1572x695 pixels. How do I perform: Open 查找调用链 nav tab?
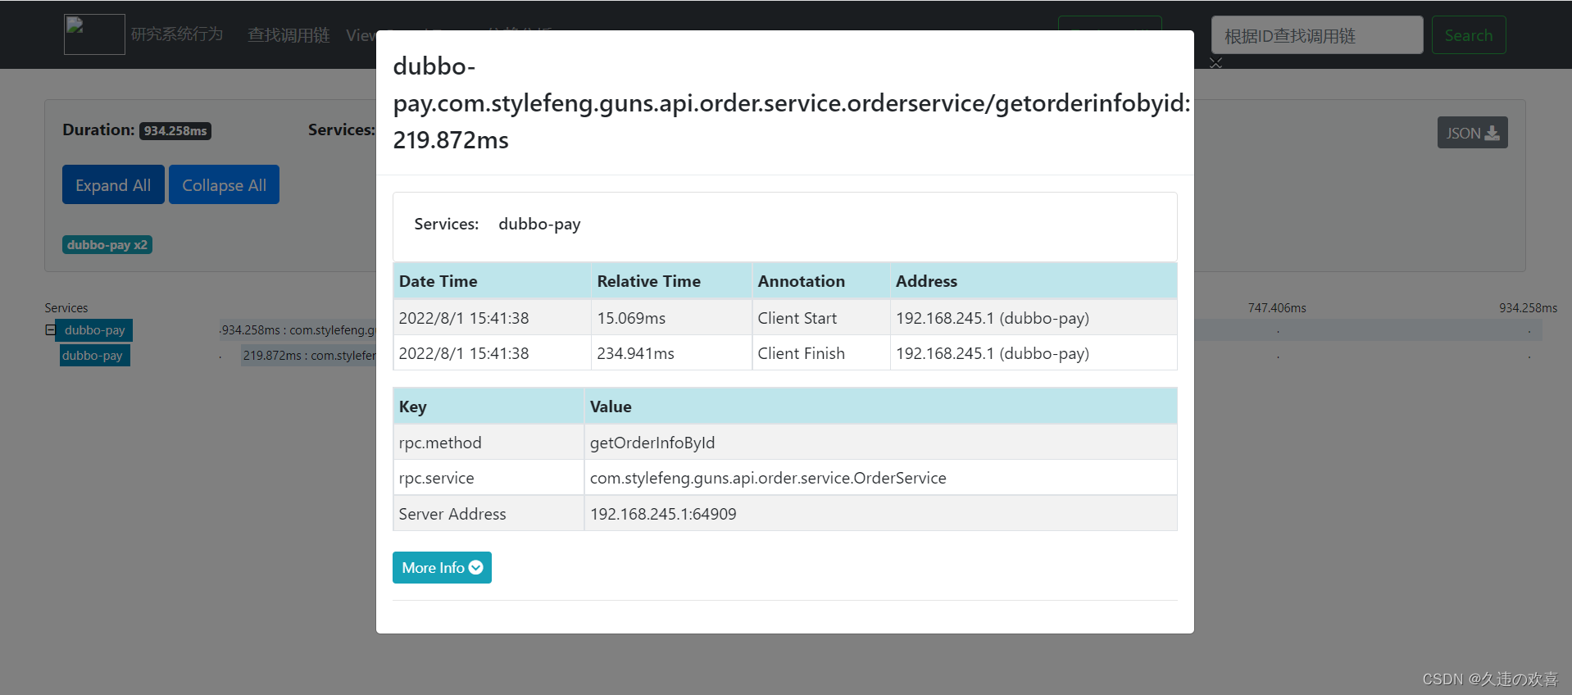pos(289,35)
